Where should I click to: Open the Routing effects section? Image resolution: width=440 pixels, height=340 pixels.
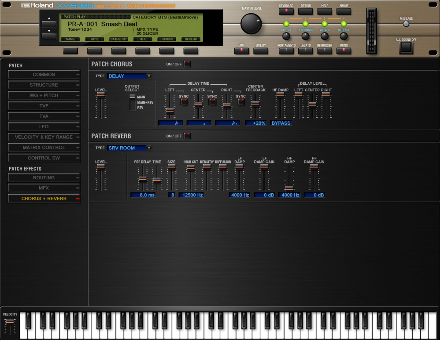pyautogui.click(x=44, y=178)
